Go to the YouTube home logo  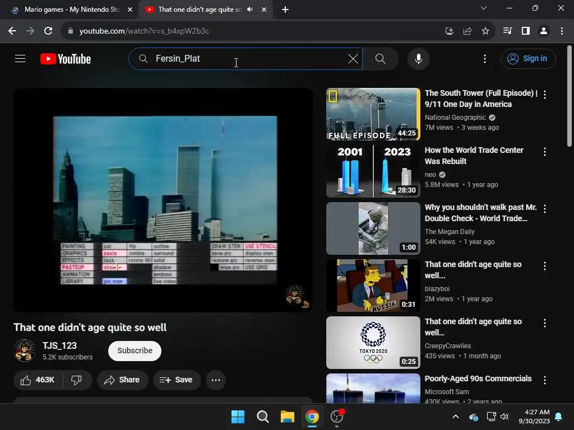click(x=66, y=59)
